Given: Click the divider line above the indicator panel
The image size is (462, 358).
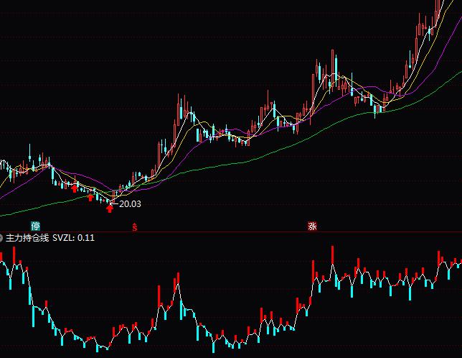Looking at the screenshot, I should coord(231,232).
